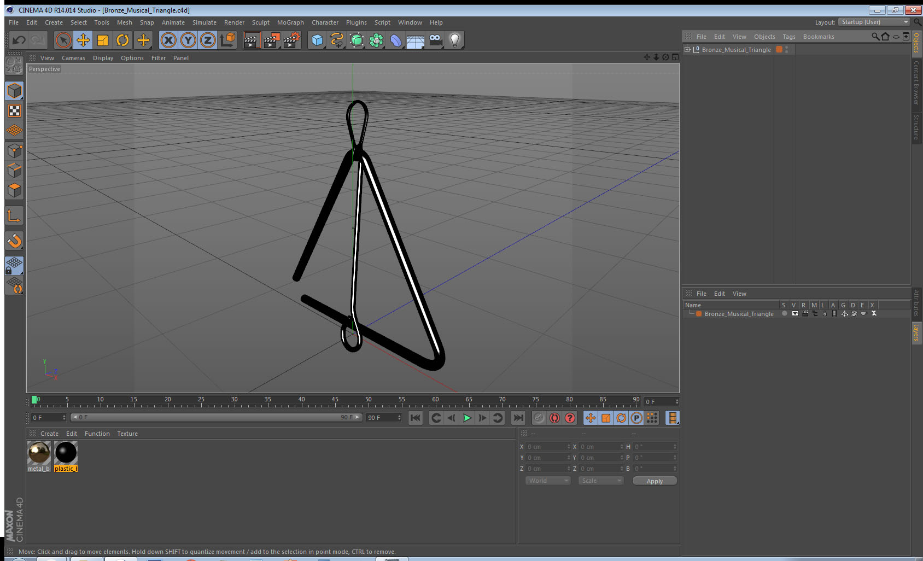
Task: Open the Sculpt menu
Action: (x=261, y=22)
